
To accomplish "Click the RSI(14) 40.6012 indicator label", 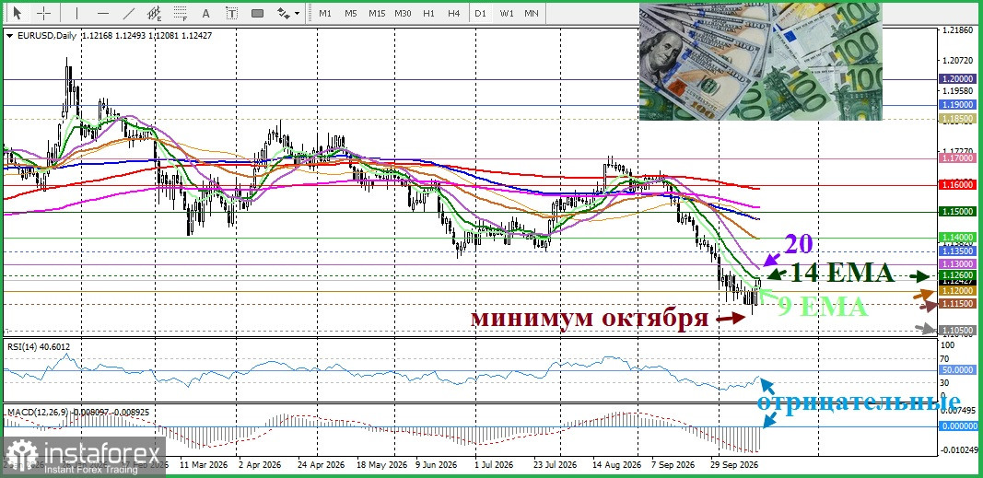I will [x=39, y=345].
